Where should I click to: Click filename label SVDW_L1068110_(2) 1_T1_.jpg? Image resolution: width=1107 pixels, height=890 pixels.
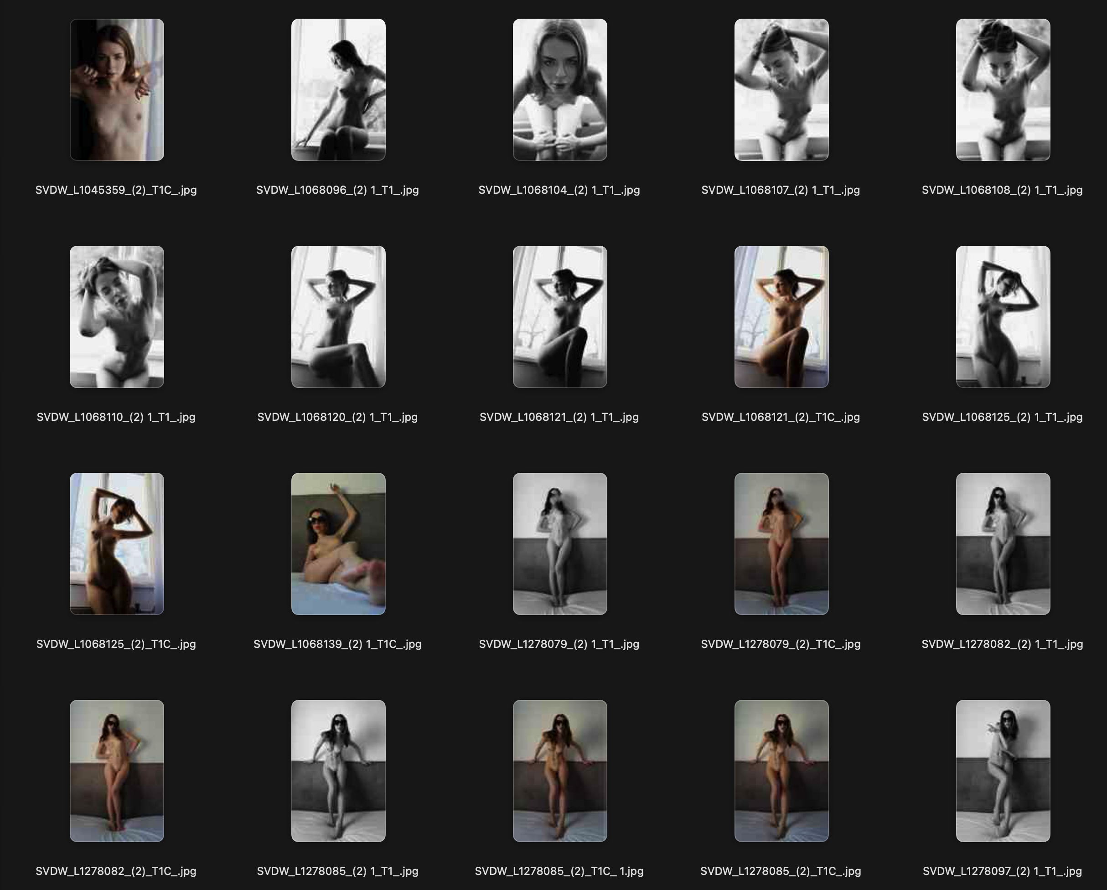click(116, 417)
